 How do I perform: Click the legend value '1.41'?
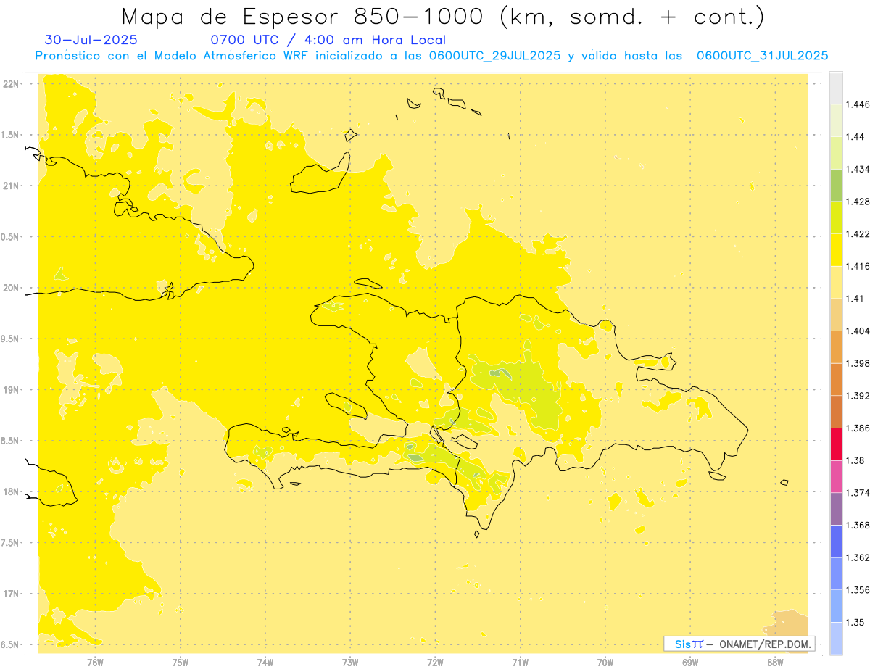pyautogui.click(x=855, y=299)
